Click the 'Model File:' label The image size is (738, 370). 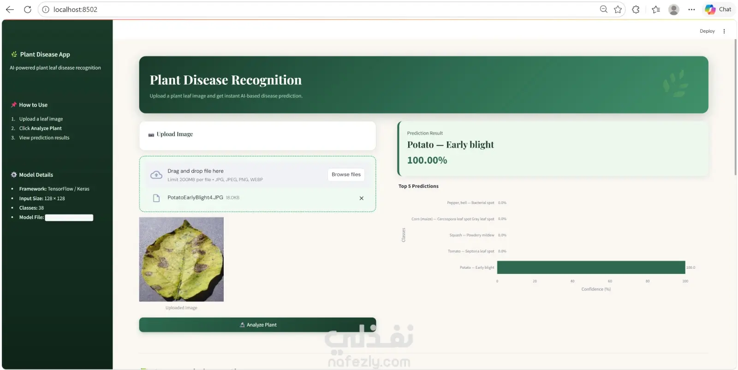31,218
